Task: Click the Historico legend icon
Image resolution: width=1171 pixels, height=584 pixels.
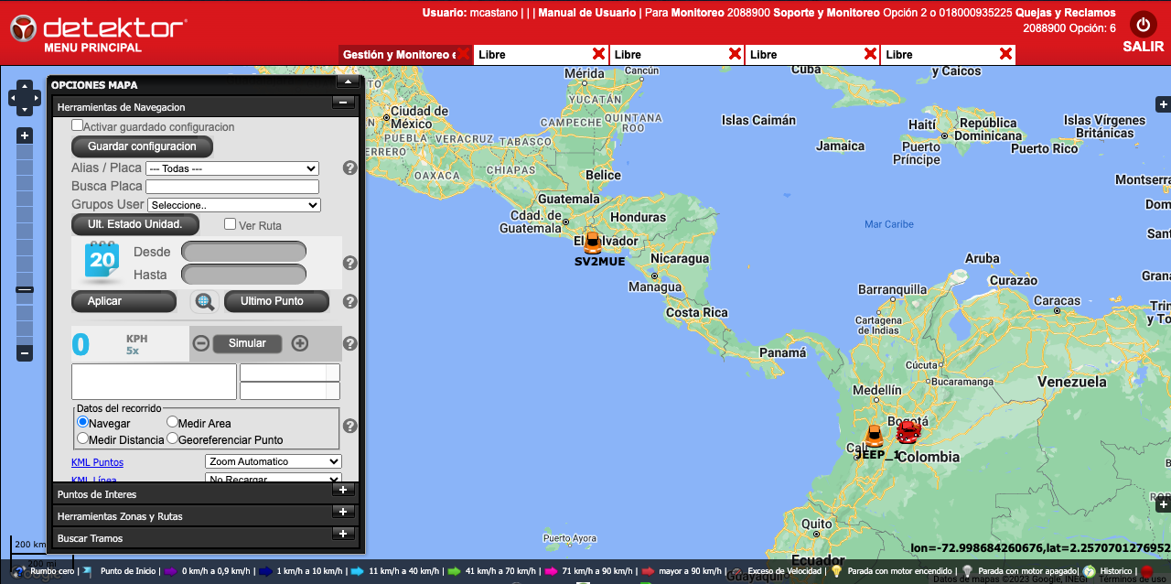Action: click(x=1089, y=571)
